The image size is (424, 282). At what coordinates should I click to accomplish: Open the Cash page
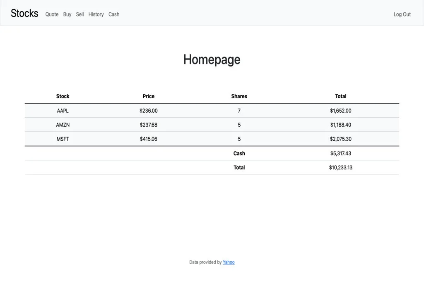tap(113, 14)
